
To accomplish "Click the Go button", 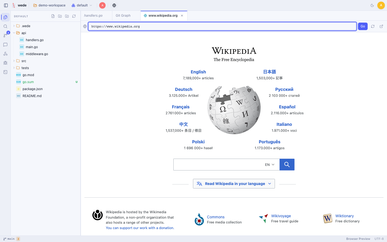I will pyautogui.click(x=363, y=26).
